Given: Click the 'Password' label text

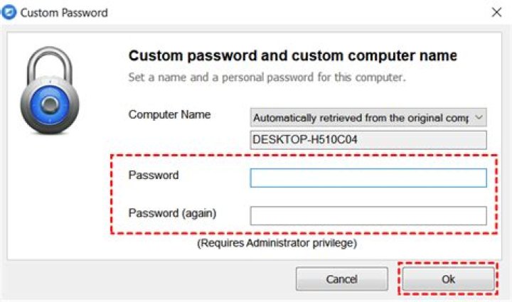Looking at the screenshot, I should click(x=154, y=175).
